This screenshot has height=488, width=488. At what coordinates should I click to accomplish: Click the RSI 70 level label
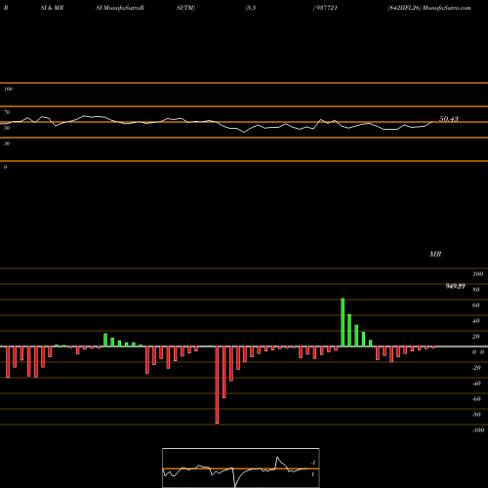[7, 112]
